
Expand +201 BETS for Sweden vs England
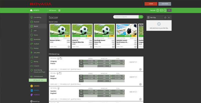[133, 92]
